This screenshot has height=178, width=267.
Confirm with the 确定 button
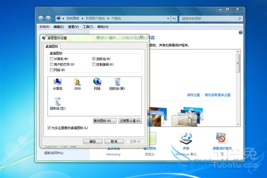(93, 142)
